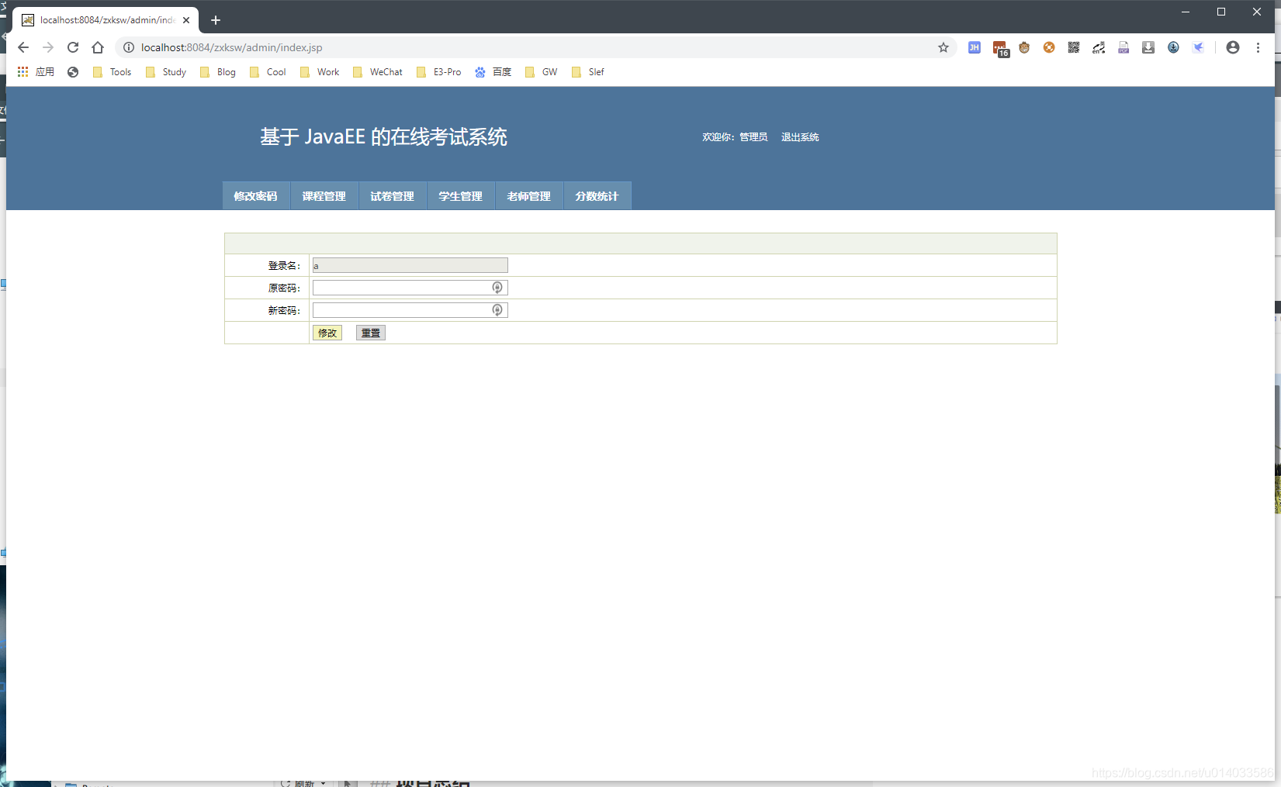Open the 学生管理 menu tab

pyautogui.click(x=461, y=196)
